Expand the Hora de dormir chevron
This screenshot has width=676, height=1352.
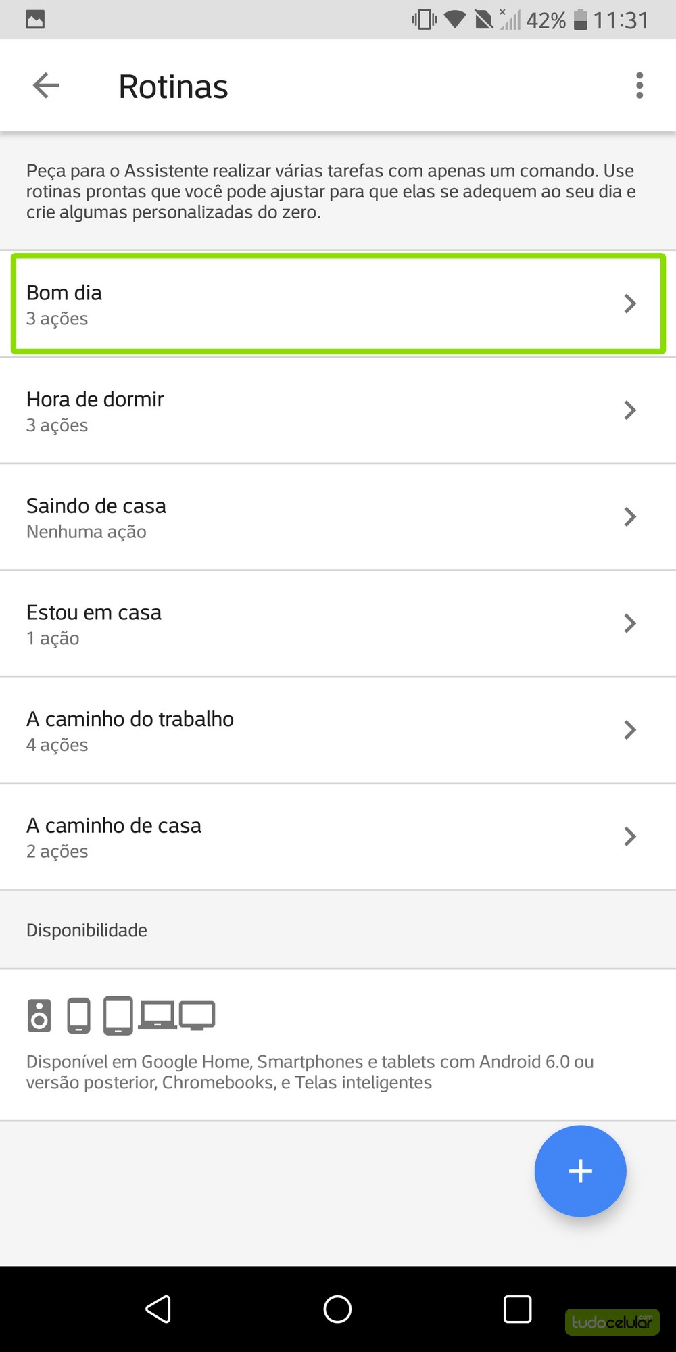pyautogui.click(x=630, y=410)
